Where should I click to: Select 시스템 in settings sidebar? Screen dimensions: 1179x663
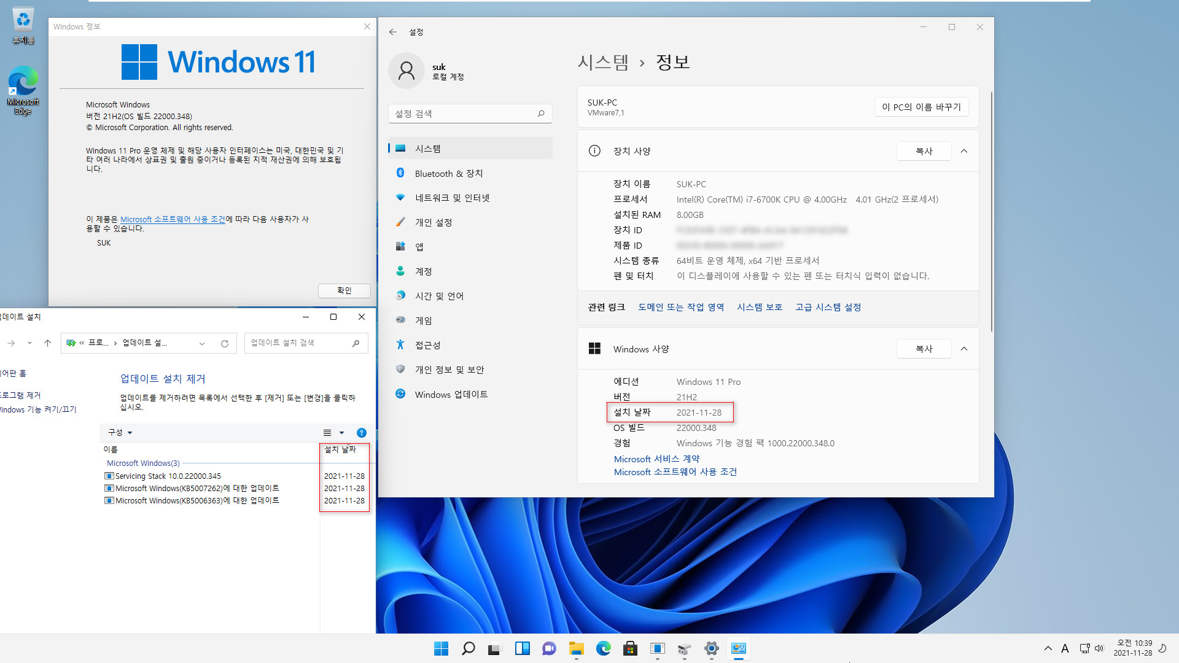point(470,149)
